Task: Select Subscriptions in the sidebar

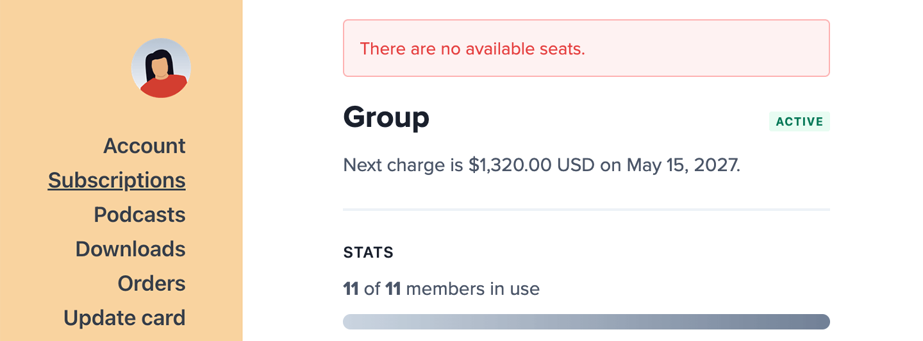Action: pos(117,181)
